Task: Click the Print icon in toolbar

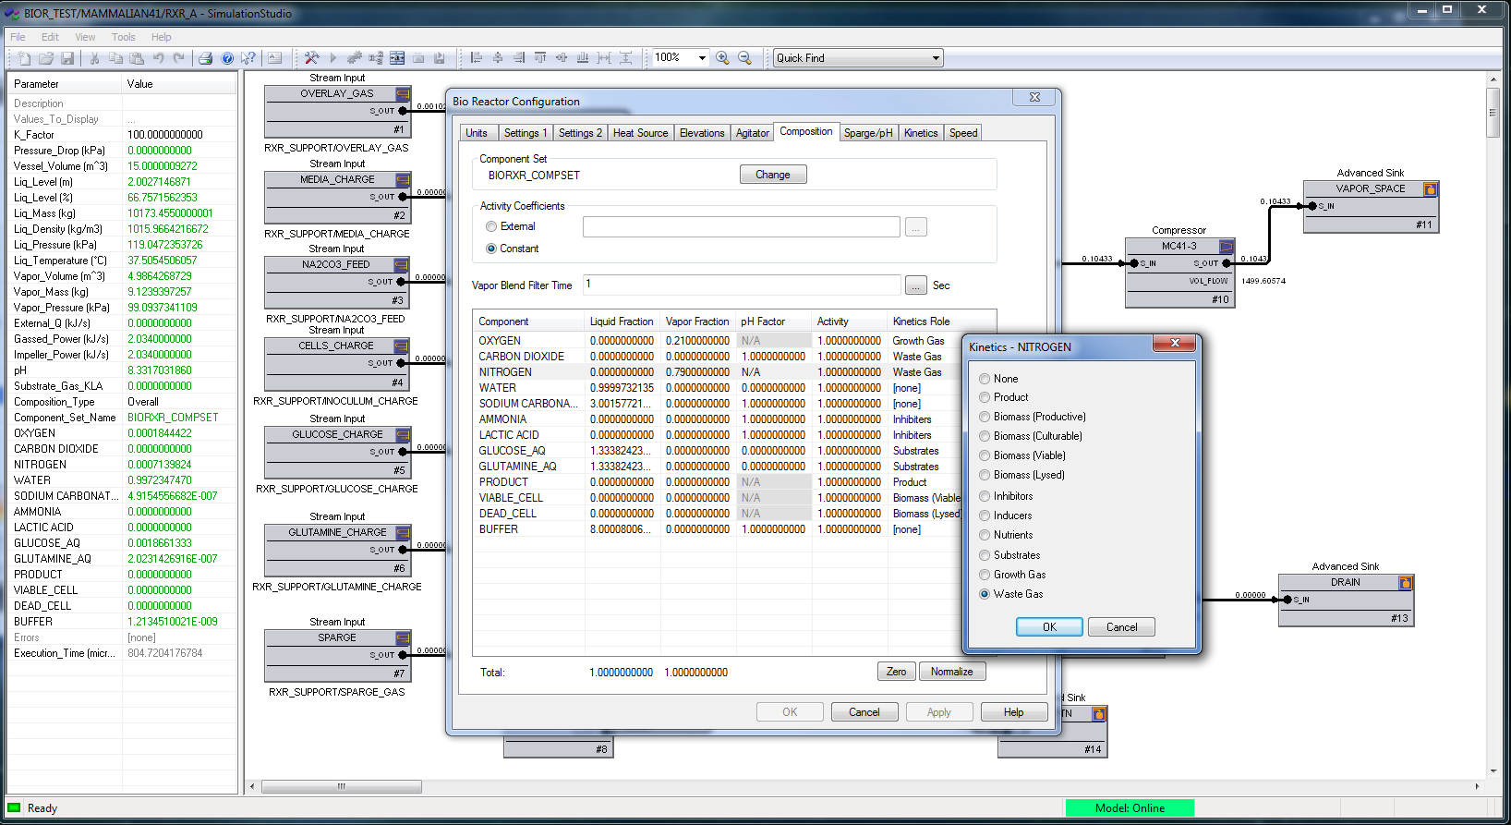Action: click(x=205, y=58)
